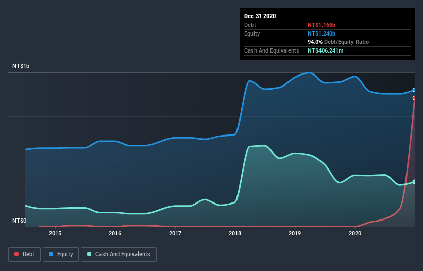The image size is (423, 271).
Task: Click the 2015 x-axis label
Action: (x=55, y=233)
